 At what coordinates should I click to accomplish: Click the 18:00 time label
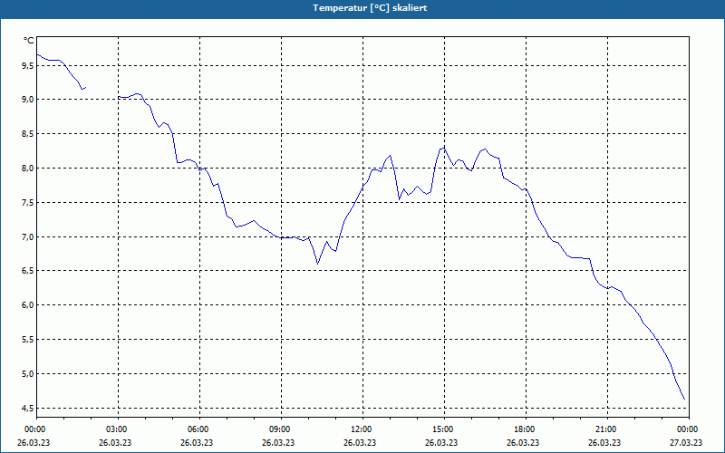(527, 429)
